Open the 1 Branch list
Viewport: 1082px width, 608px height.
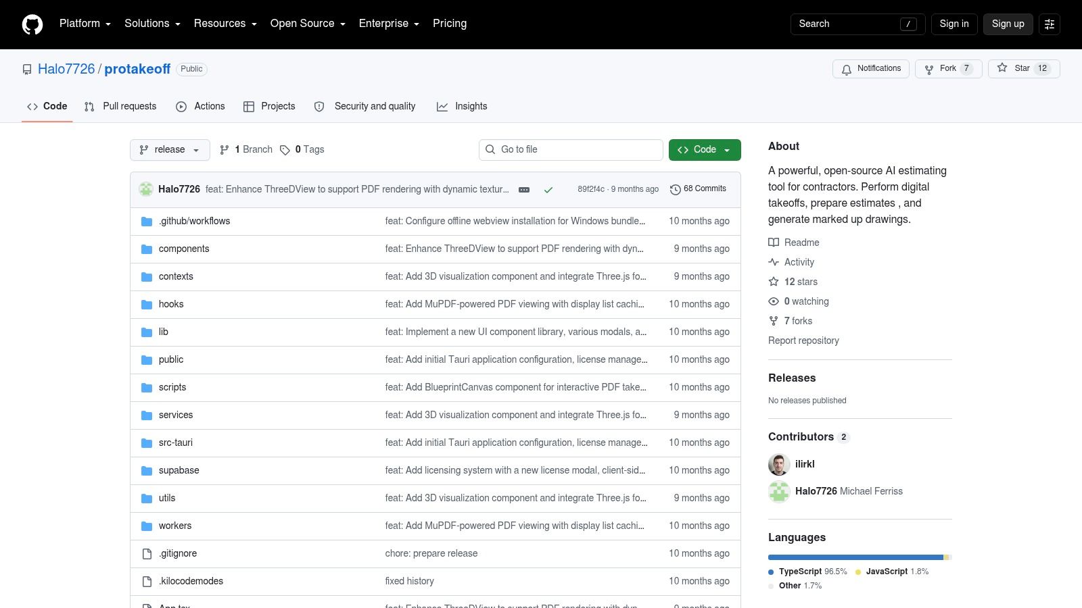(x=246, y=150)
